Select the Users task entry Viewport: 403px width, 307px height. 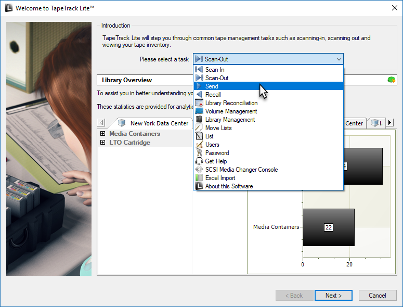pos(268,145)
